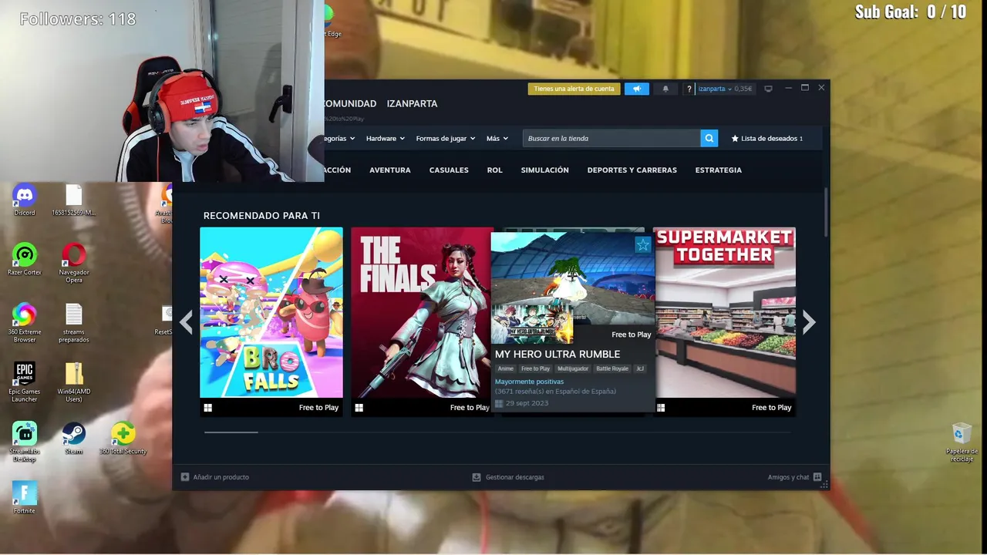Click the Mayormente positivas reviews link
The width and height of the screenshot is (987, 555).
click(x=529, y=382)
